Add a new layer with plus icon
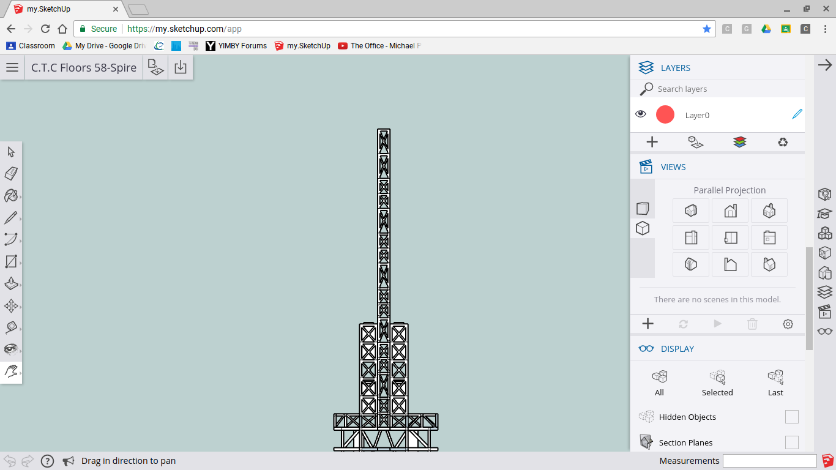 [652, 142]
